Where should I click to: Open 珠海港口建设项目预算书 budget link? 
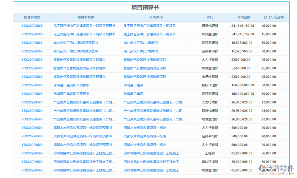[x=73, y=85]
